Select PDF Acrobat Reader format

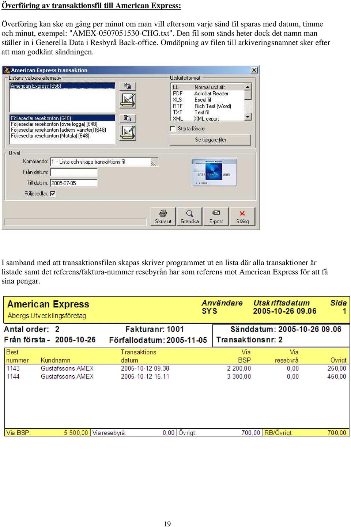207,94
